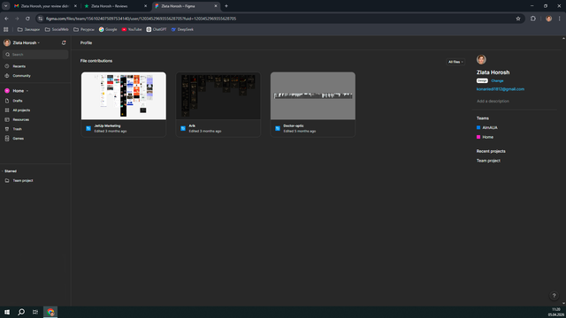Open the Doctor-optic file thumbnail

313,96
